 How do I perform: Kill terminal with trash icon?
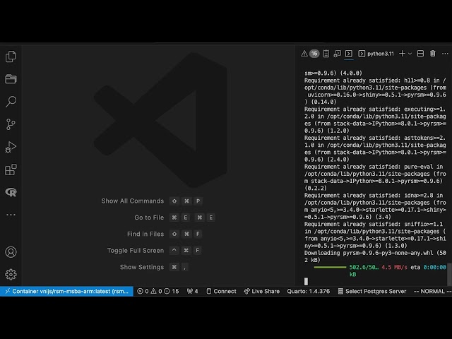pos(433,54)
